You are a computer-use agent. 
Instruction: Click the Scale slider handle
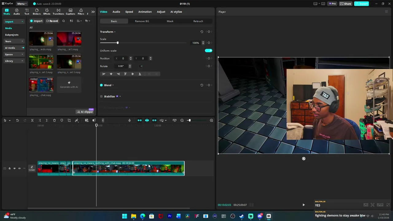pyautogui.click(x=117, y=43)
